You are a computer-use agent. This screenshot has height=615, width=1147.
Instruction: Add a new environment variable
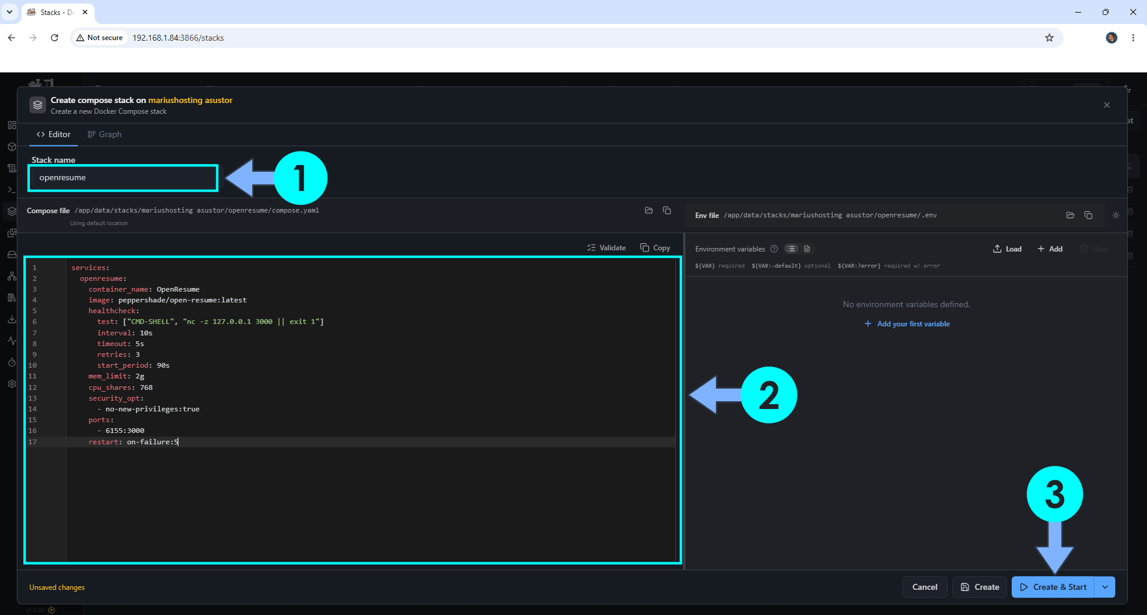1050,249
